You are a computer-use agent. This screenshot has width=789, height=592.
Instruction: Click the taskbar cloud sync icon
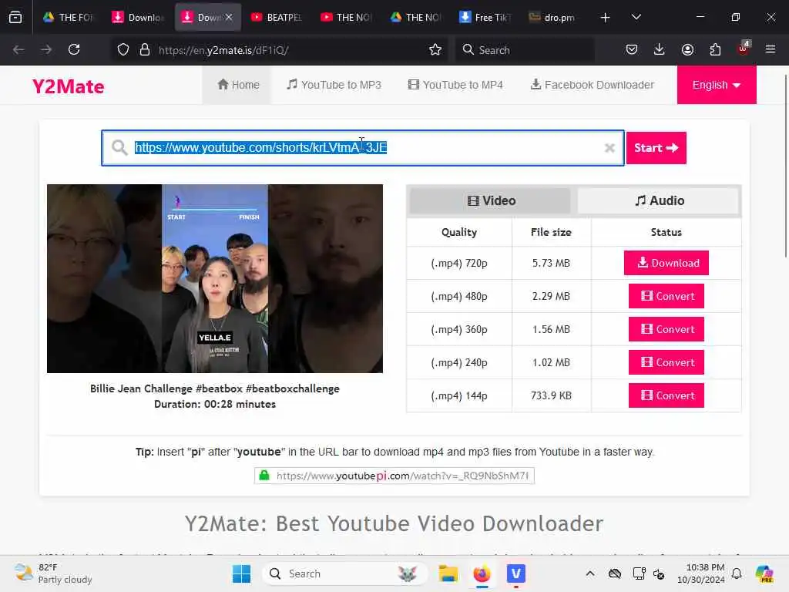pos(614,573)
